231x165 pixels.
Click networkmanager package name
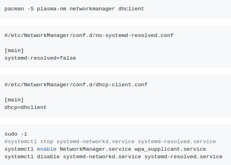(92, 9)
